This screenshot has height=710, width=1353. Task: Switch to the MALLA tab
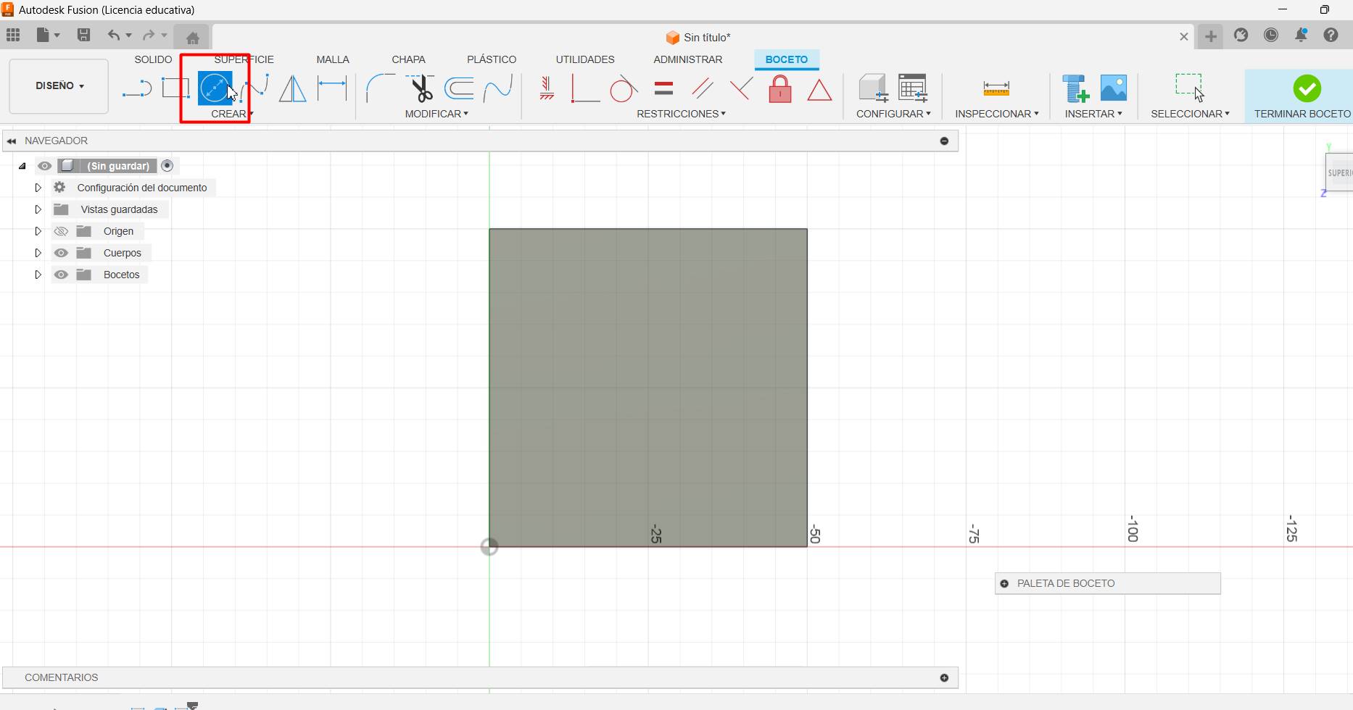tap(333, 59)
